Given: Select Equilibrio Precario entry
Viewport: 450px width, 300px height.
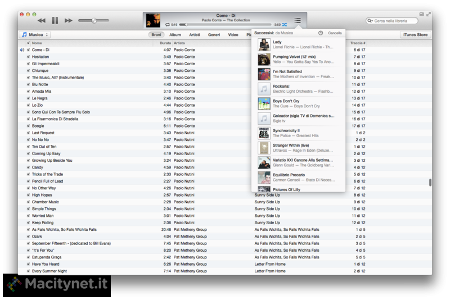Looking at the screenshot, I should click(x=298, y=178).
